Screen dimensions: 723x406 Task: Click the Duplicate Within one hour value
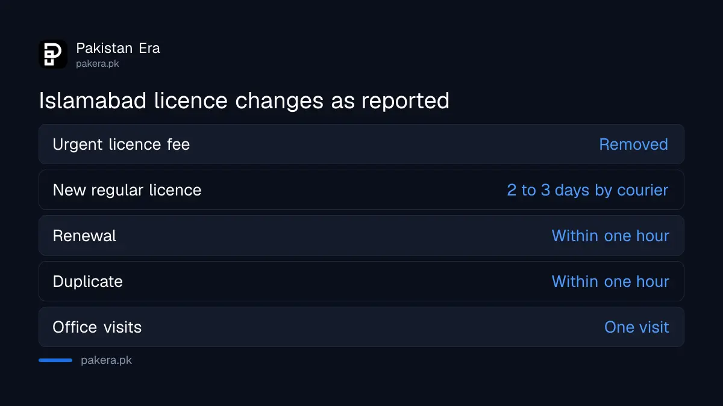610,281
